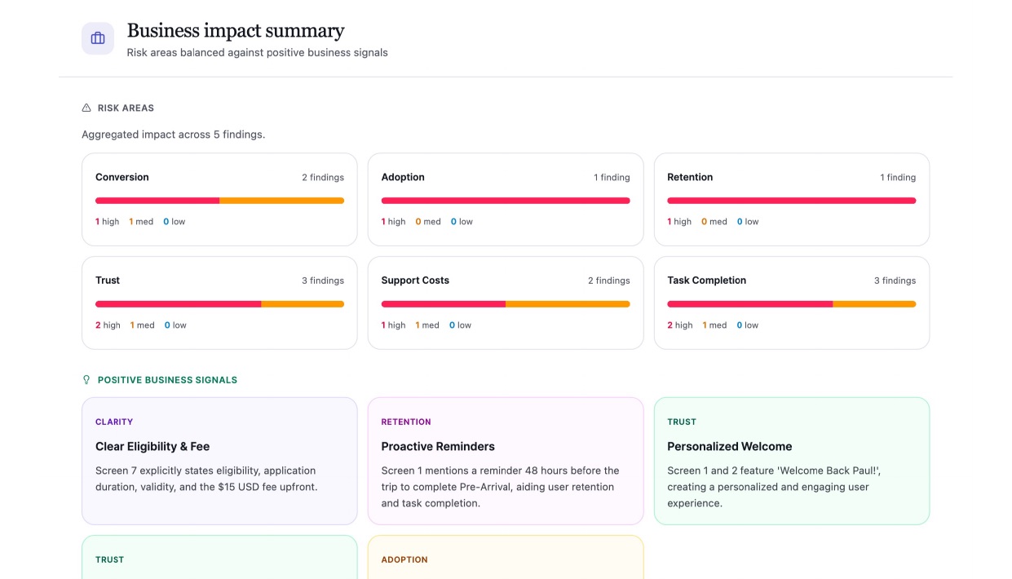Click '3 findings' on Trust risk card

(x=323, y=281)
